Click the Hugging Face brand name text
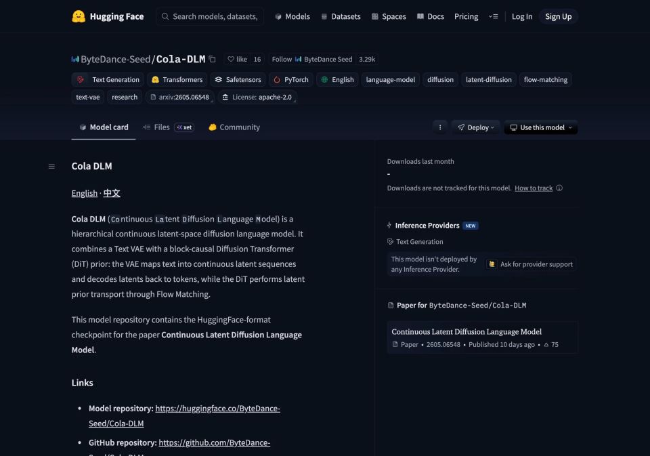The image size is (650, 456). coord(117,16)
